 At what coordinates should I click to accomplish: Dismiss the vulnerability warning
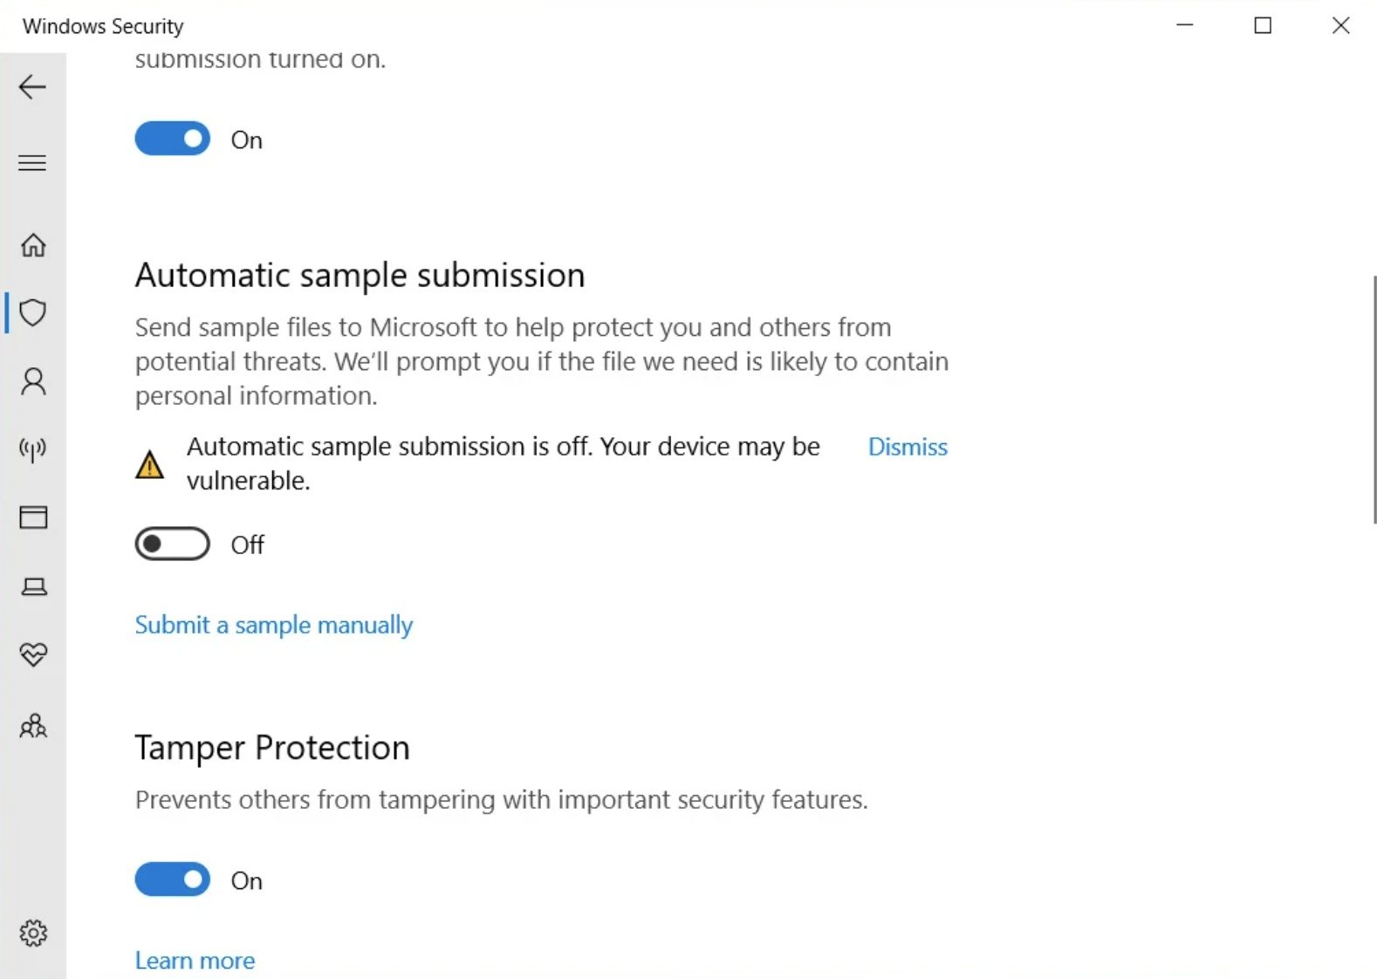click(907, 446)
